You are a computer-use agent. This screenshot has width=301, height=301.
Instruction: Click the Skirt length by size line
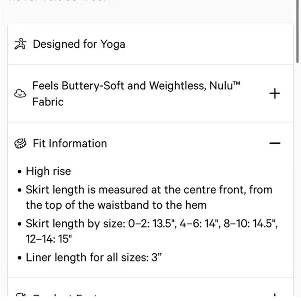(x=152, y=231)
